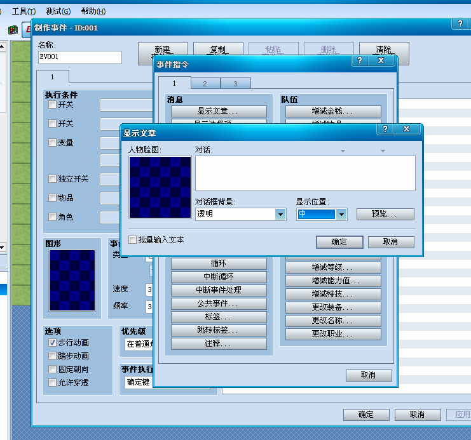Enable the 踏步动画 option
Screen dimensions: 471x440
[52, 356]
